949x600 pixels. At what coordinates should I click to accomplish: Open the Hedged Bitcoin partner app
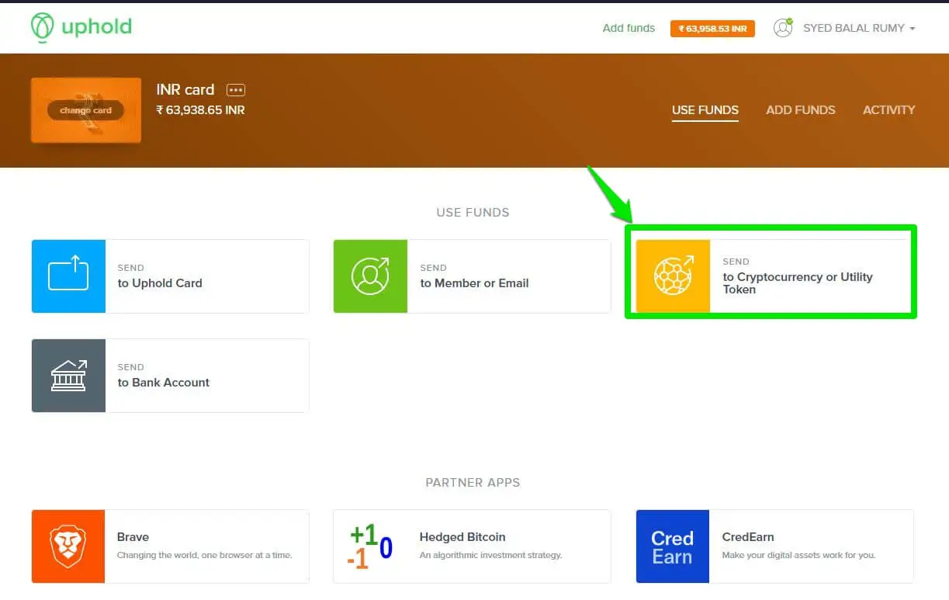click(472, 546)
